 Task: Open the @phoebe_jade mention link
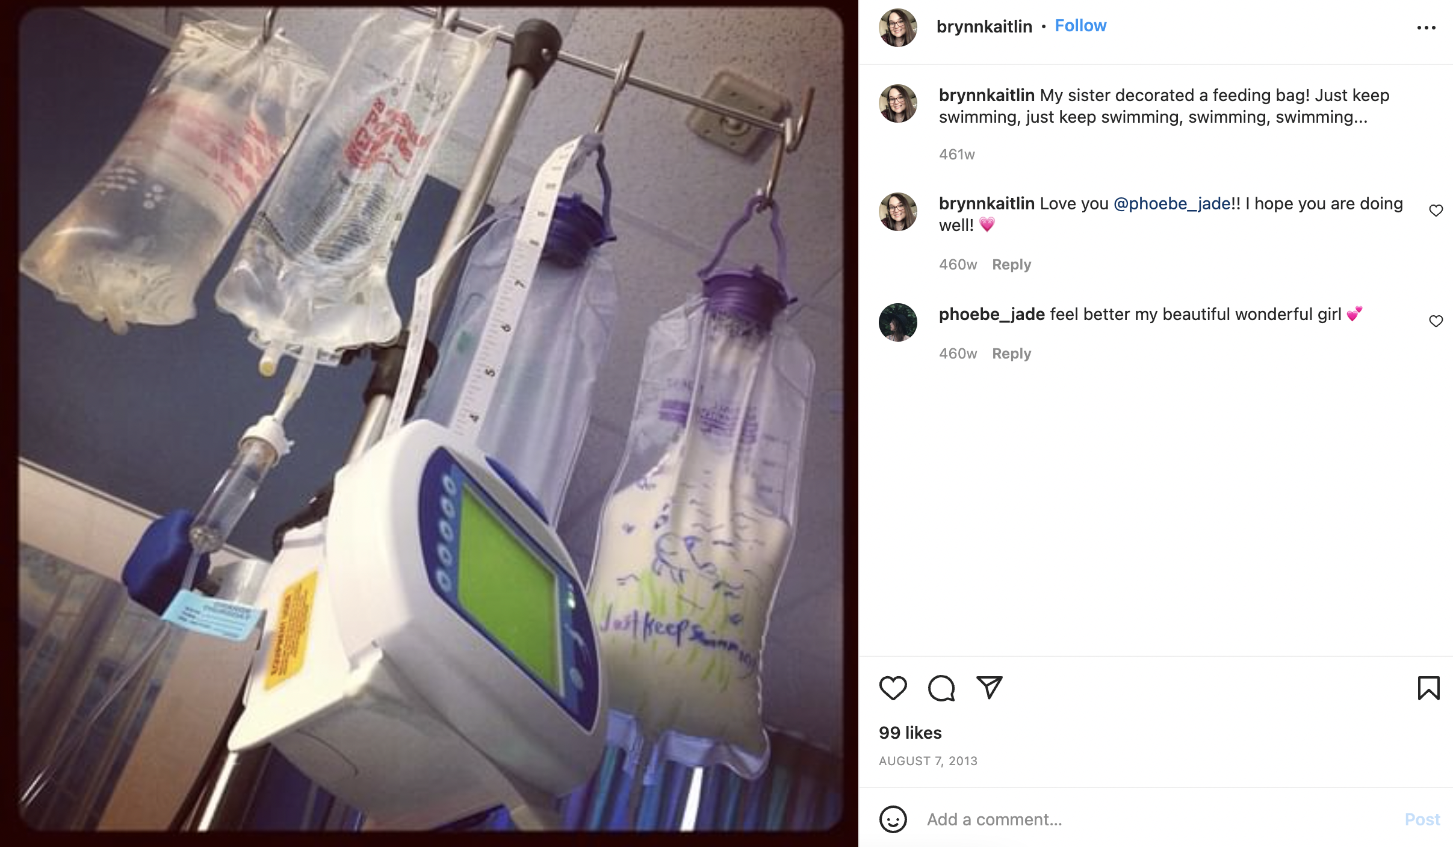(1172, 203)
